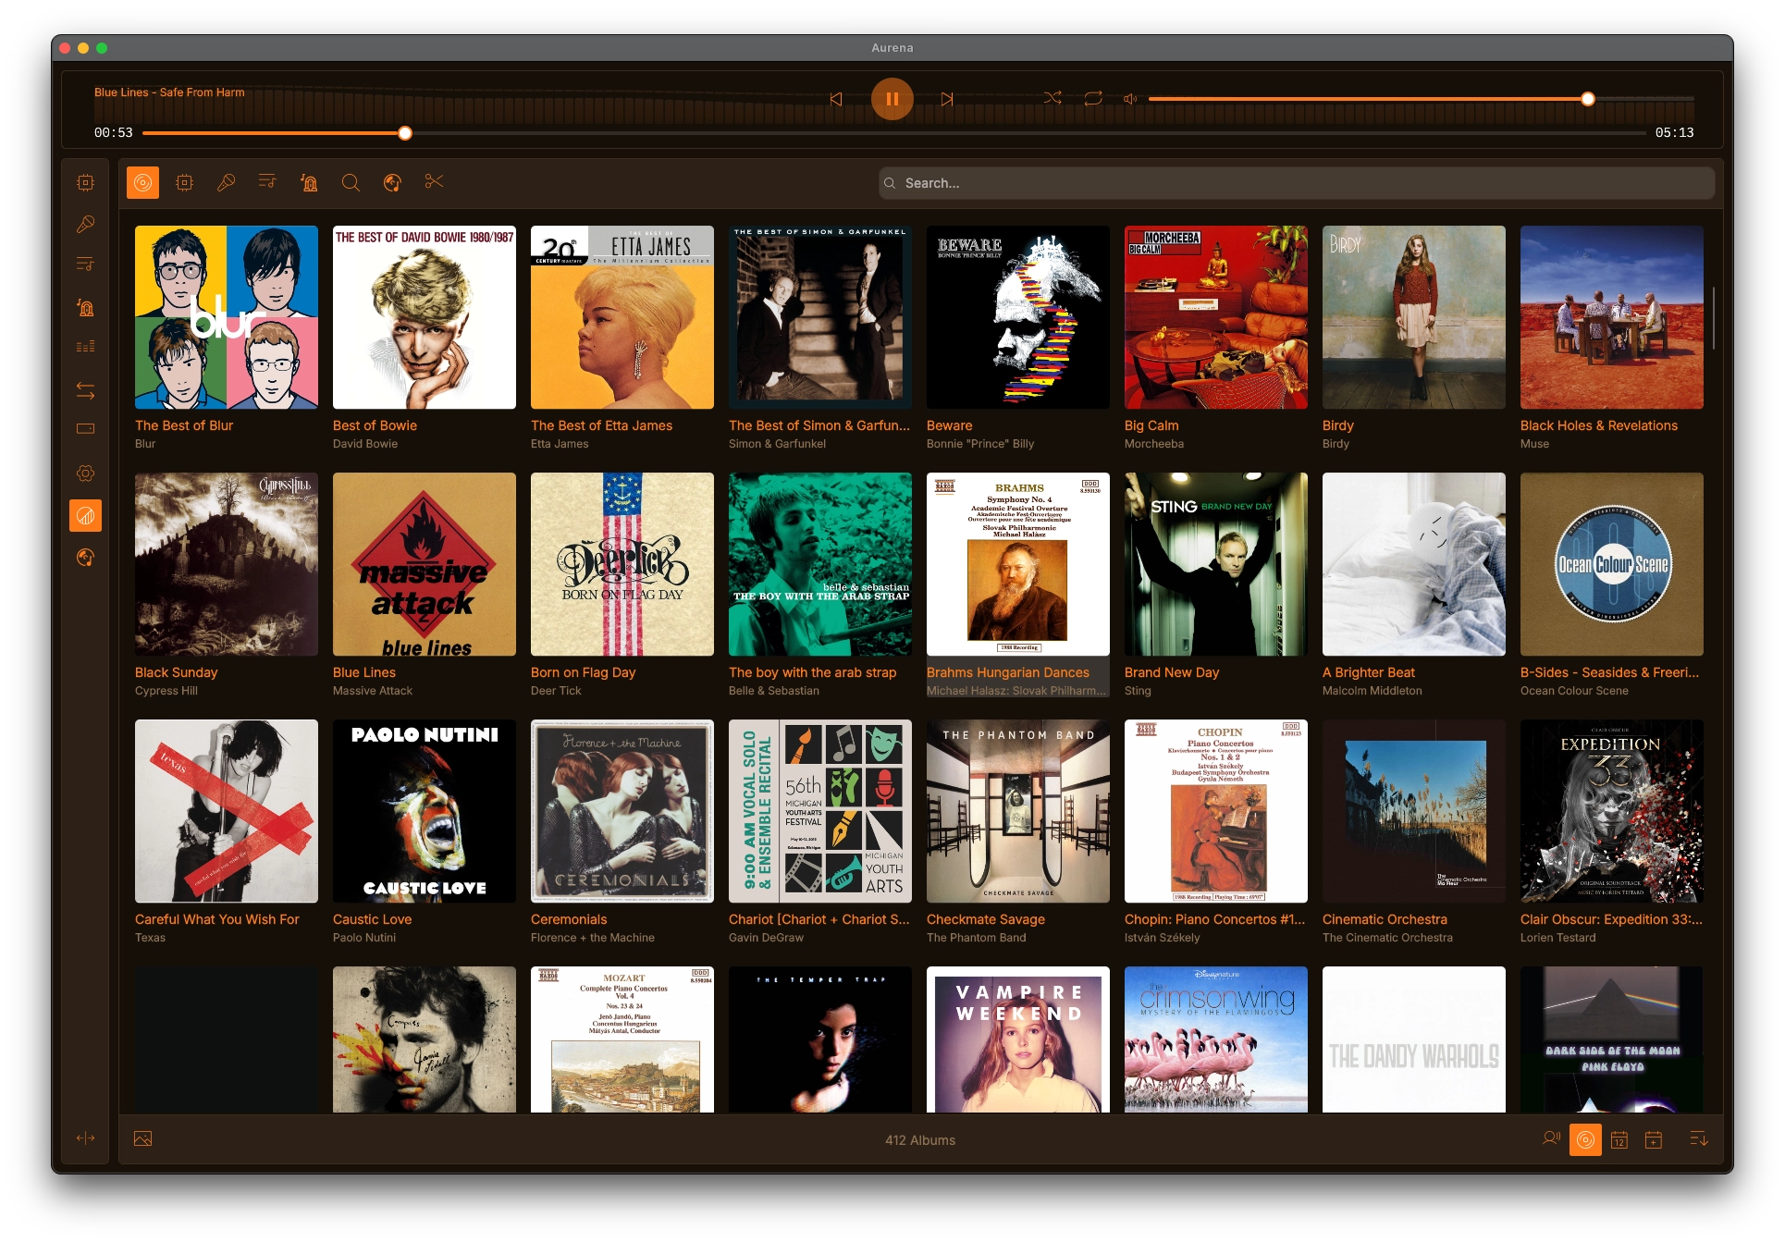Open the playlist icon in left sidebar

(85, 264)
